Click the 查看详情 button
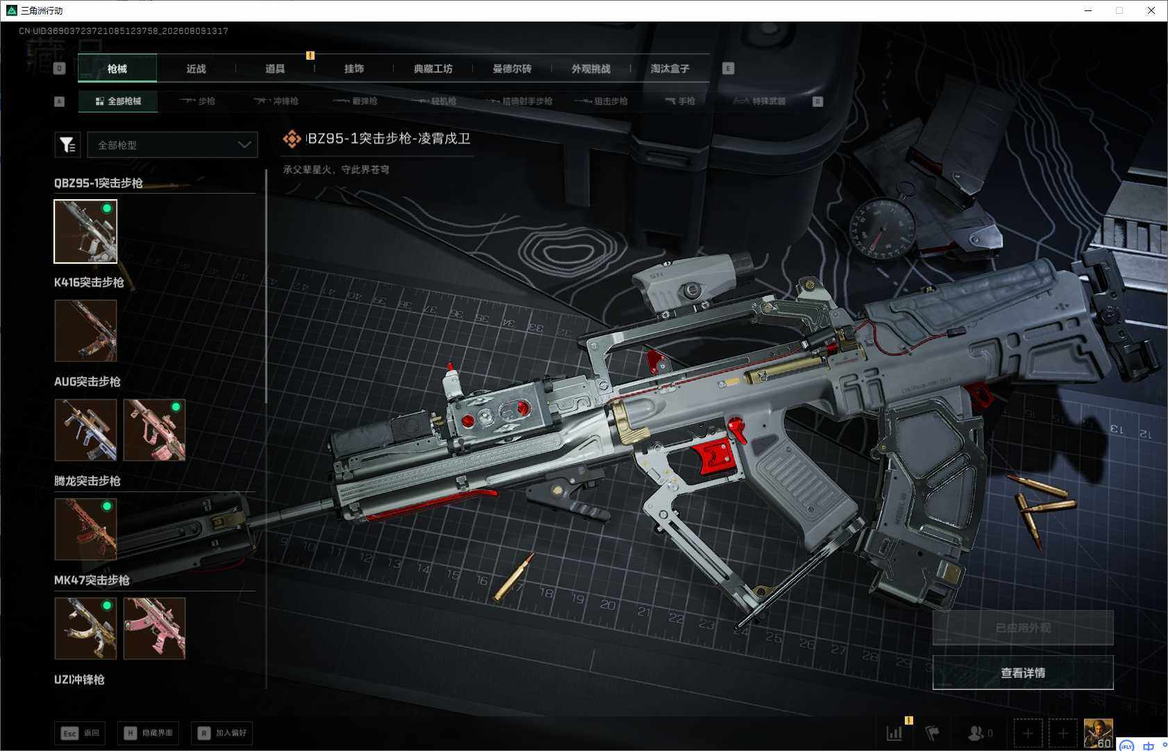This screenshot has height=751, width=1168. pyautogui.click(x=1023, y=673)
